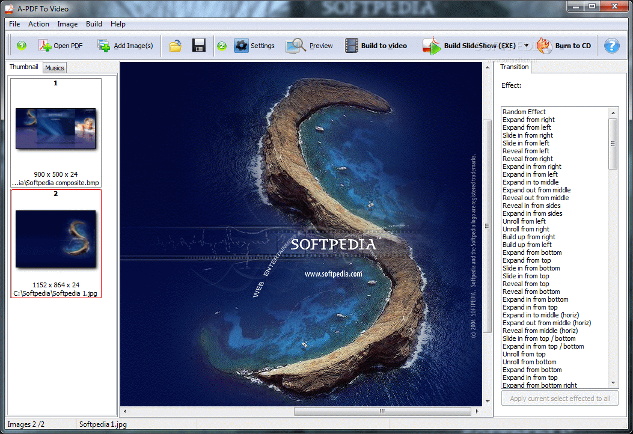
Task: Choose Slide in from left effect
Action: click(x=525, y=143)
